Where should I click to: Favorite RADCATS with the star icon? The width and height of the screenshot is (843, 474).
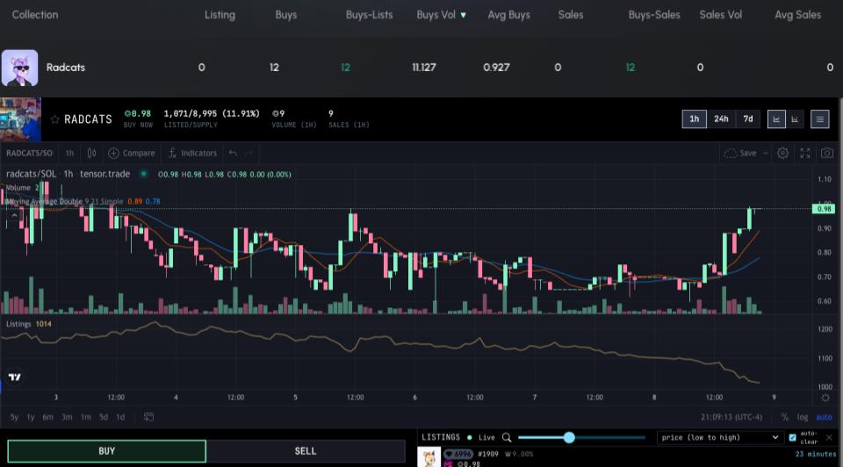[54, 119]
